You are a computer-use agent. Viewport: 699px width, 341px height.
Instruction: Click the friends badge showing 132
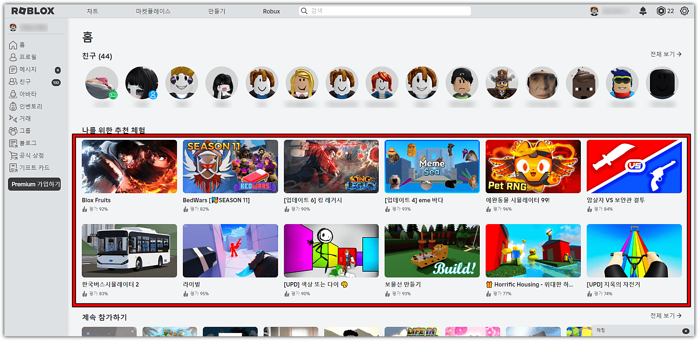(56, 82)
